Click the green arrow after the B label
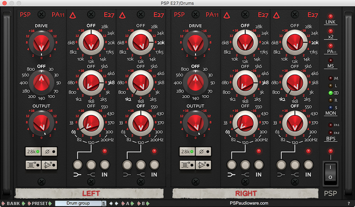Viewport: 355px width, 207px height. point(148,203)
